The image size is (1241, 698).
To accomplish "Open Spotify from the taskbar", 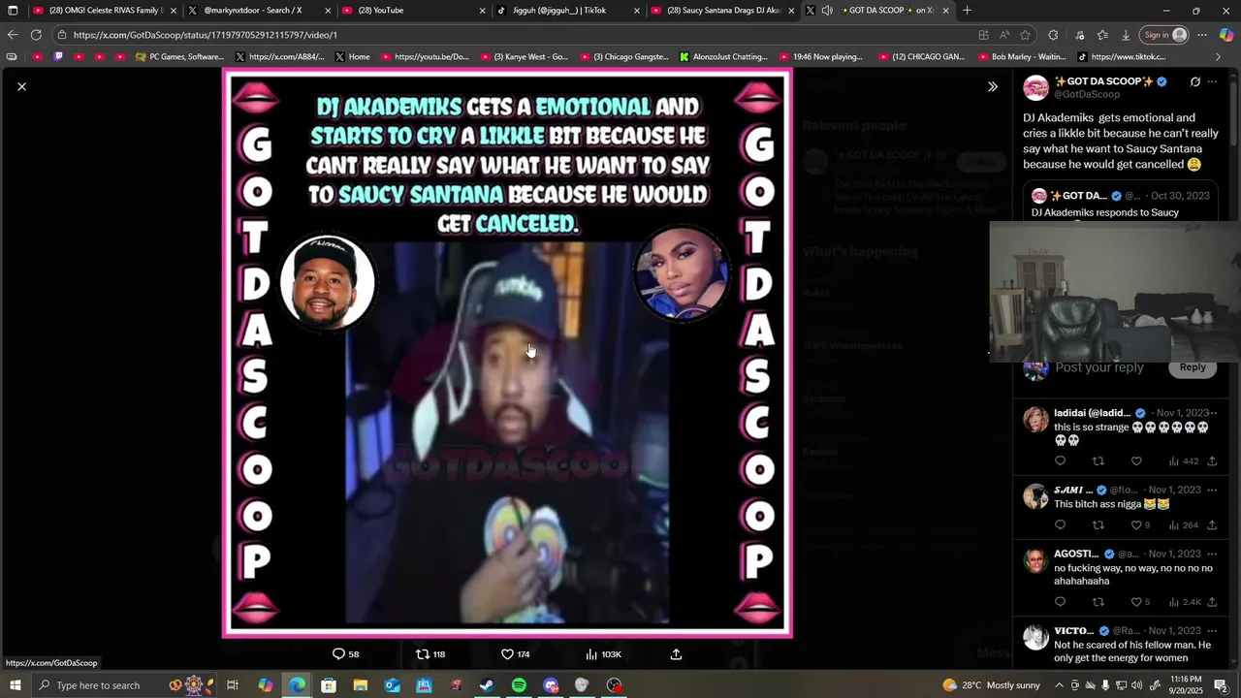I will [519, 685].
